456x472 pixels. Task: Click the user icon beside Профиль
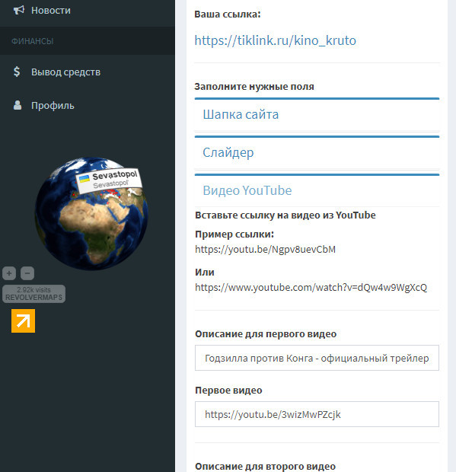click(18, 105)
